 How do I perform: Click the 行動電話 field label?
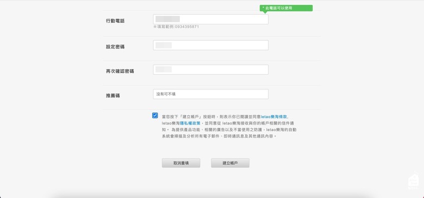click(115, 21)
